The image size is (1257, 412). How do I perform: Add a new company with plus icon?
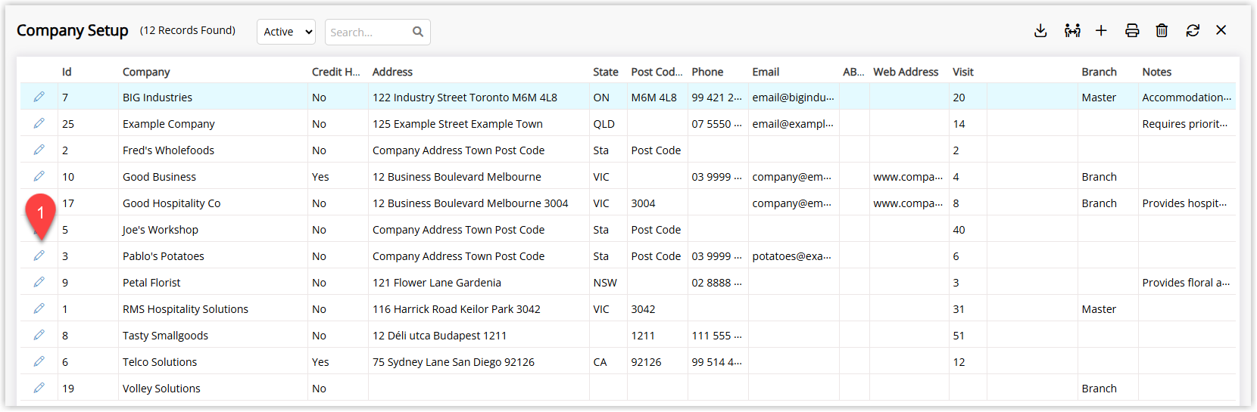click(x=1101, y=30)
